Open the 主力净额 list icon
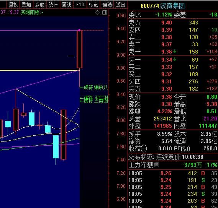This screenshot has height=208, width=218. coord(157,165)
